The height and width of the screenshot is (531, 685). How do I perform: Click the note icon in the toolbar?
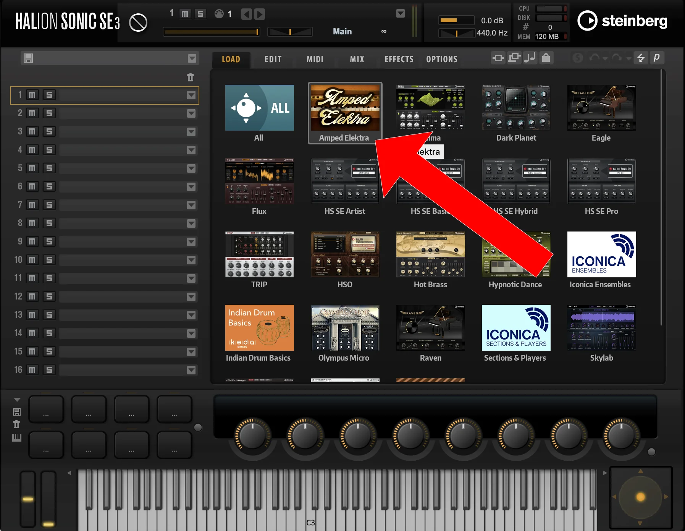[x=530, y=58]
